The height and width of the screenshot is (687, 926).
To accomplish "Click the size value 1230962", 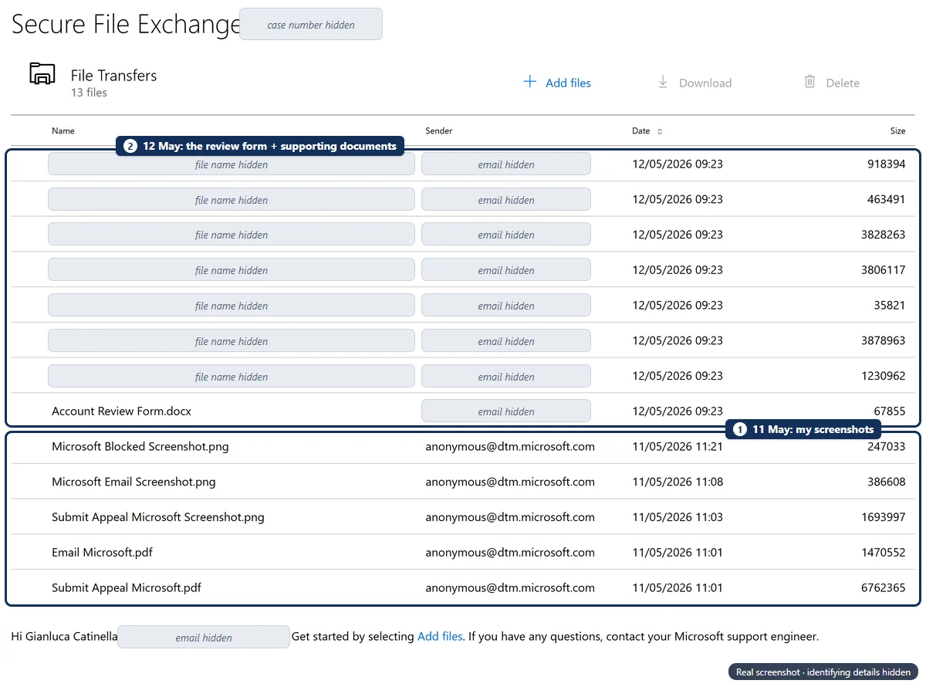I will 883,376.
